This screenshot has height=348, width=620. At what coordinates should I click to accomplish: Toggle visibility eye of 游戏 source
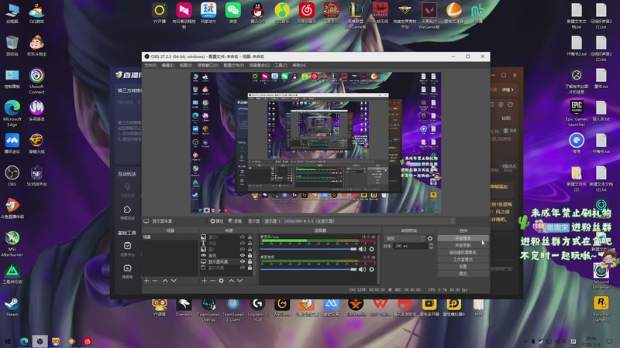[x=243, y=255]
